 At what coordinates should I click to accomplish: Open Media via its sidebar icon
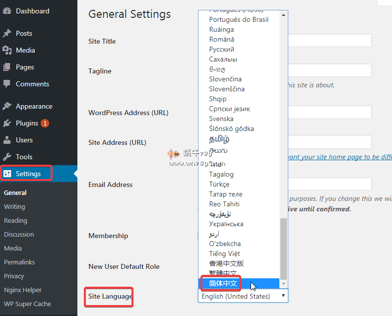[x=7, y=50]
